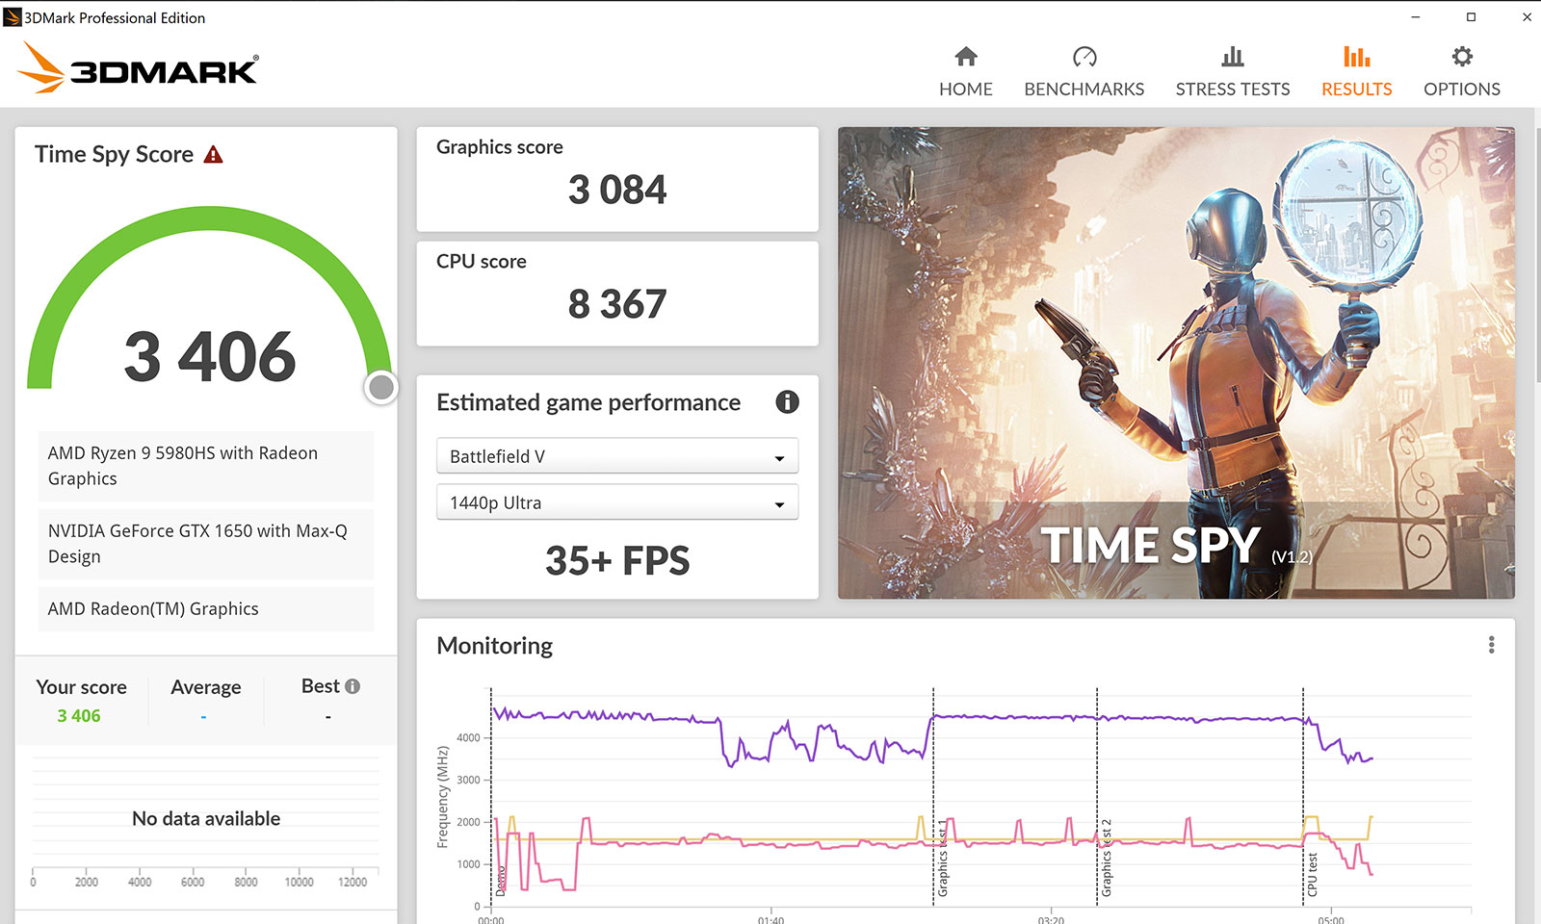Screen dimensions: 1541x924
Task: Open the Results orange chart icon
Action: (1356, 57)
